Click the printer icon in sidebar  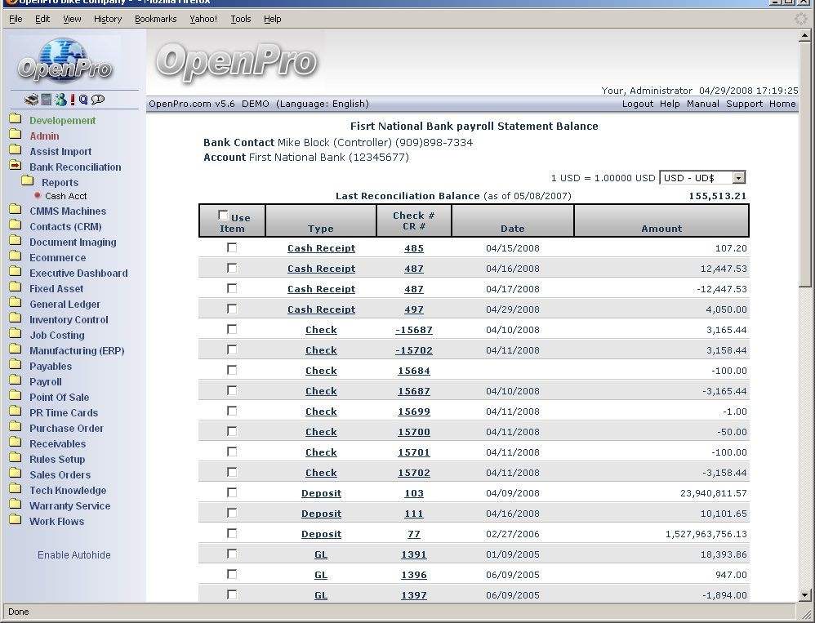point(31,100)
